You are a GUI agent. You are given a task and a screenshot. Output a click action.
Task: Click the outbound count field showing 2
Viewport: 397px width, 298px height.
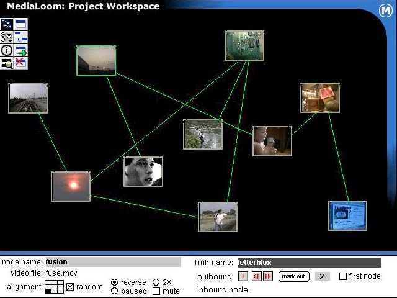tap(322, 276)
